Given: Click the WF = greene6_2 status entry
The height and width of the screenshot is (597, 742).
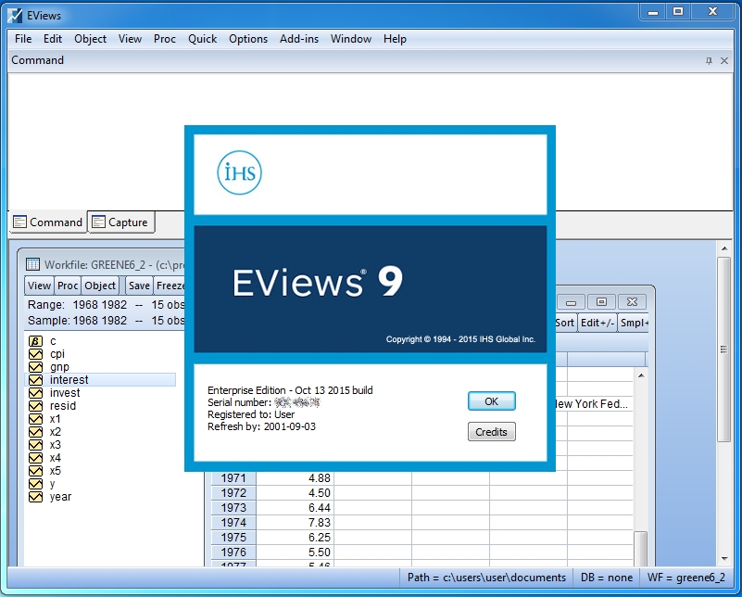Looking at the screenshot, I should (x=685, y=578).
